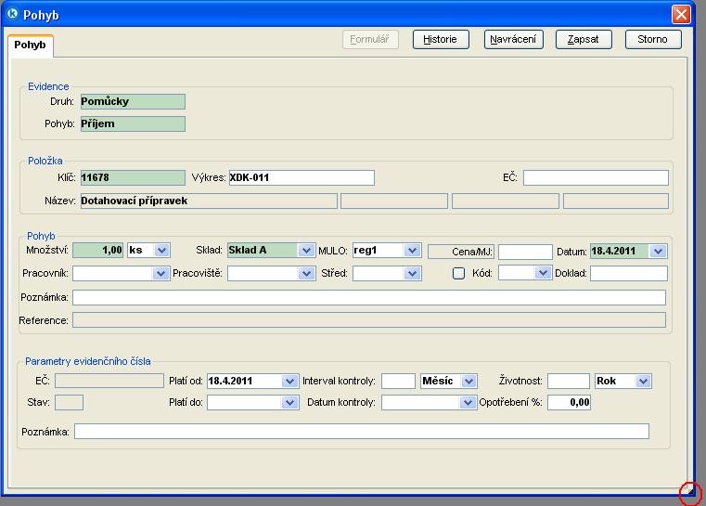
Task: Switch to the Pohyb tab
Action: [31, 45]
